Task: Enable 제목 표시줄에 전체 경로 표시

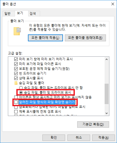Action: pyautogui.click(x=16, y=111)
